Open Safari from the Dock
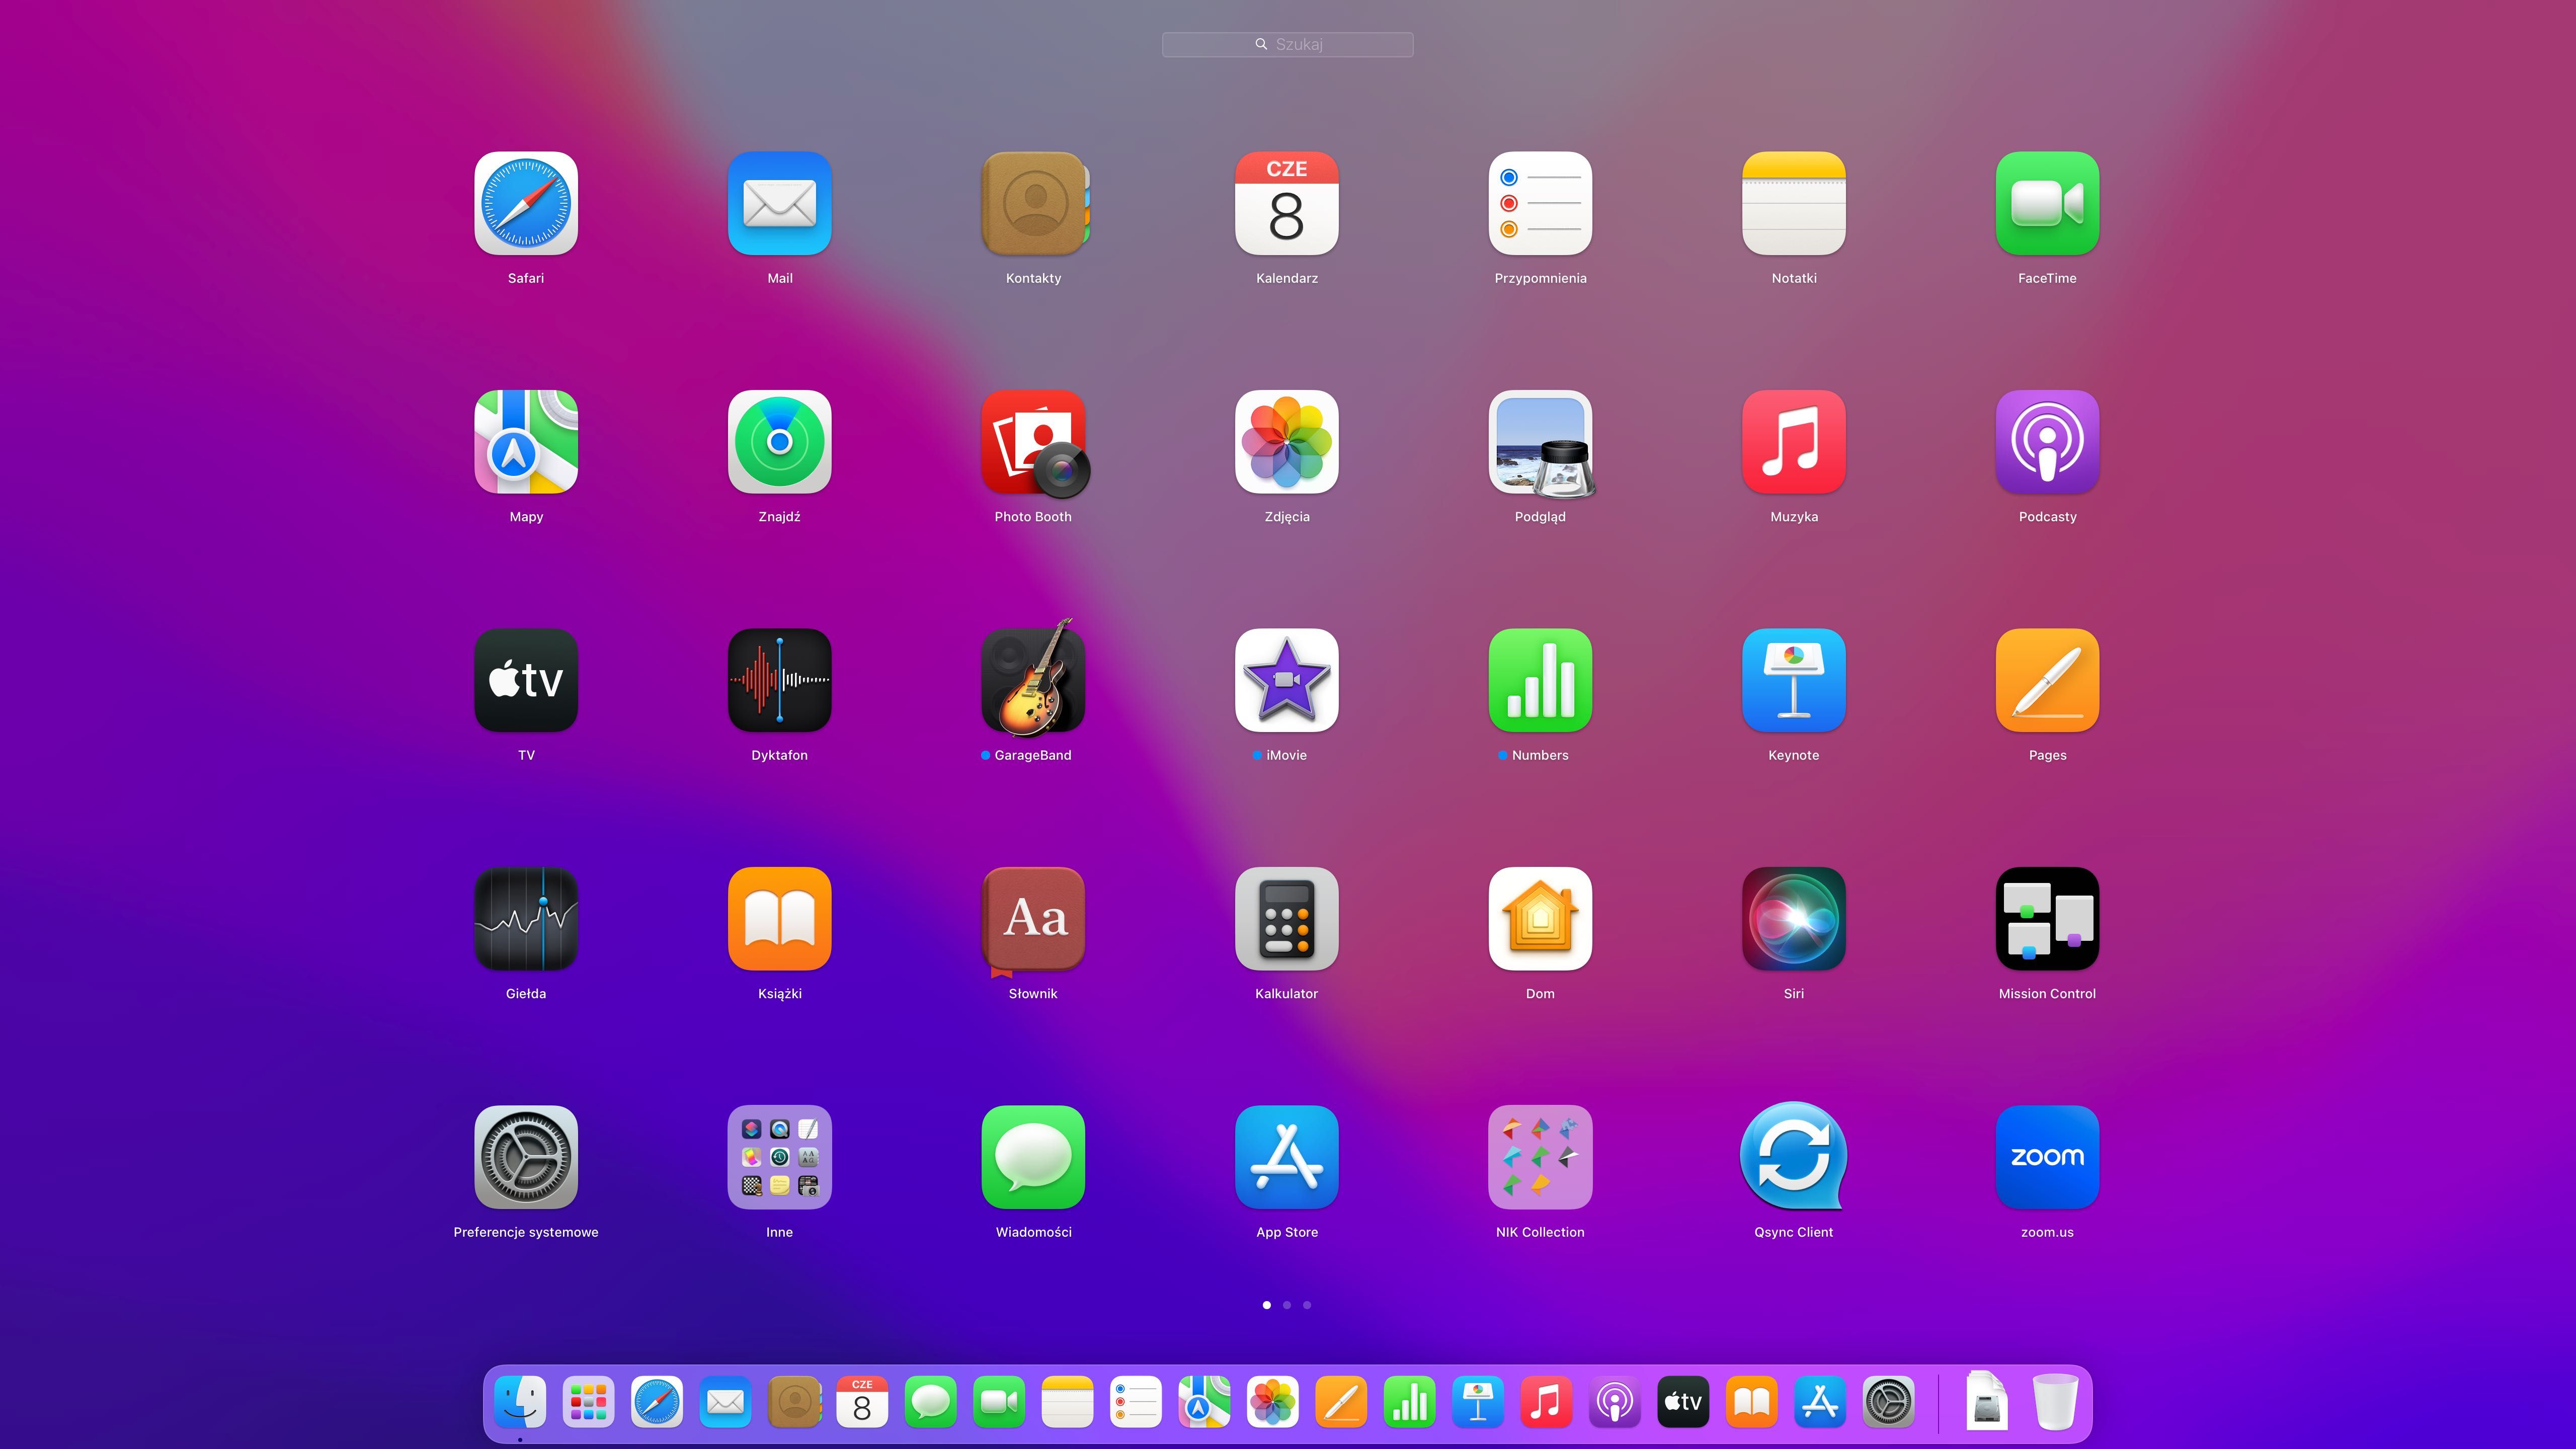 [x=657, y=1402]
